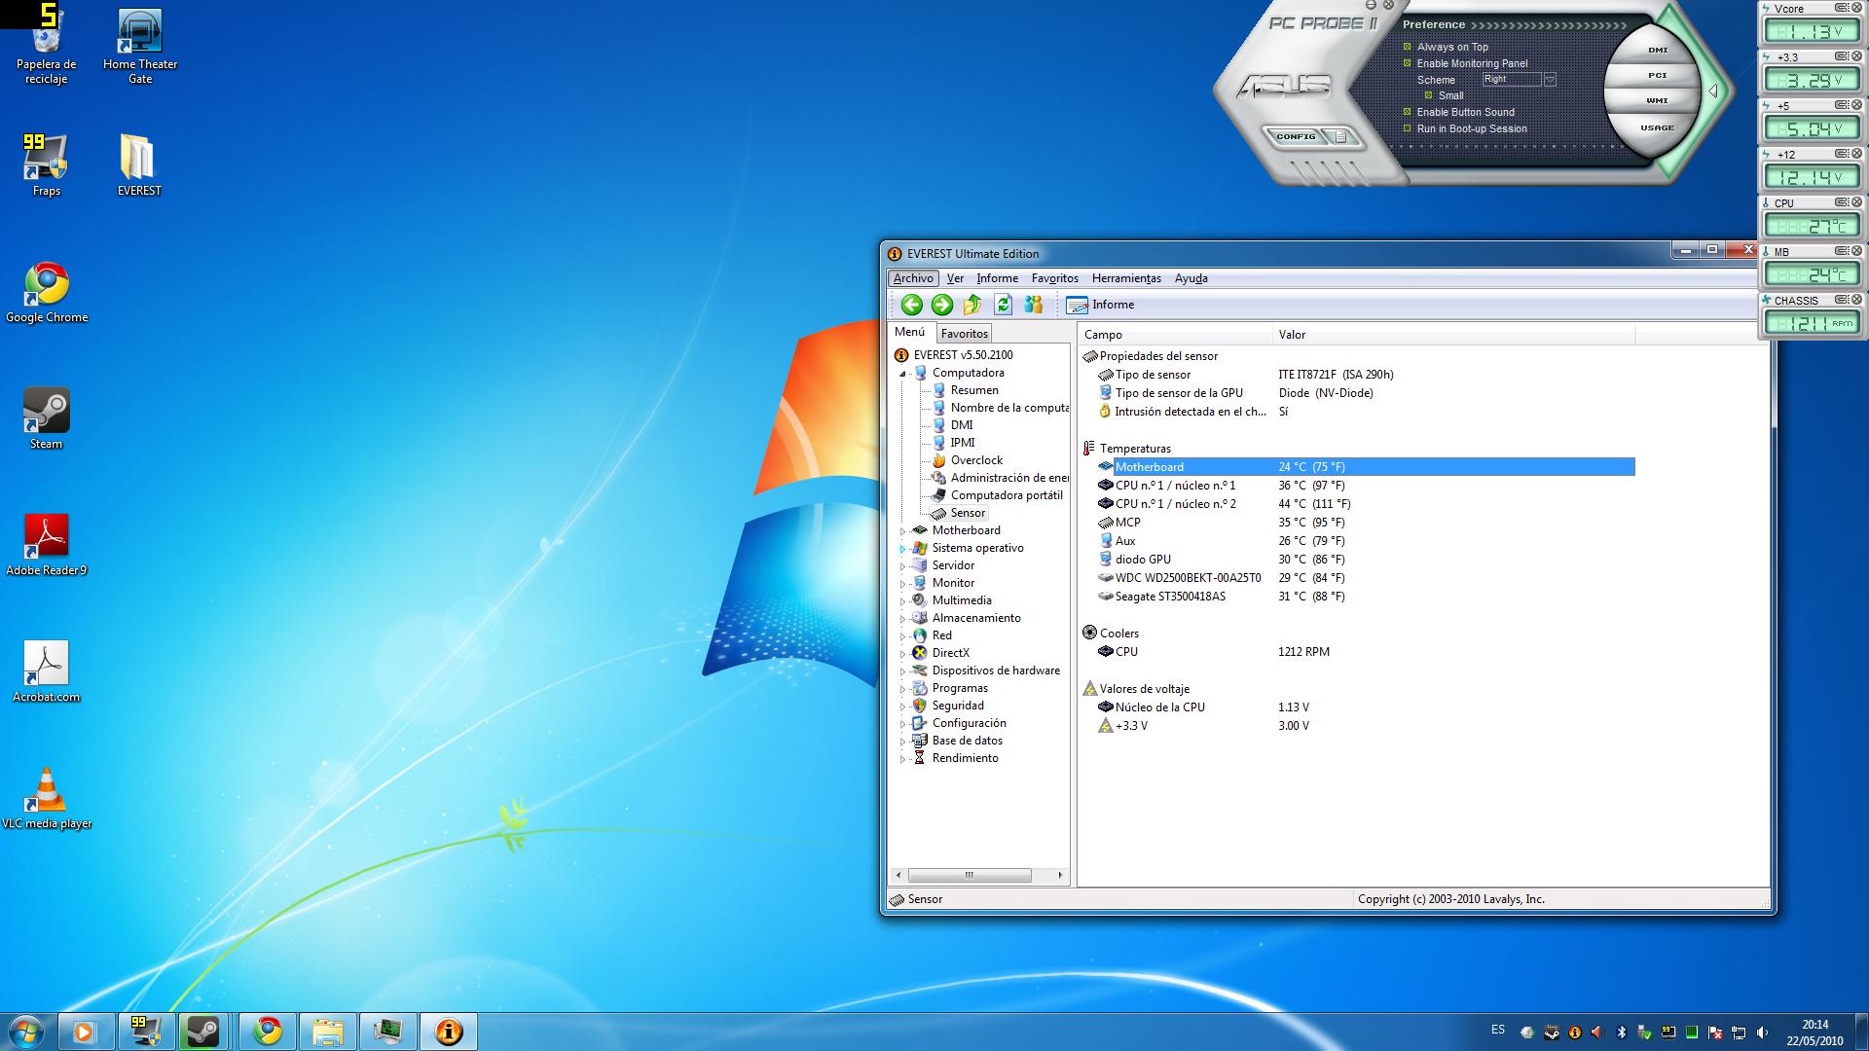
Task: Expand the Servidor tree node
Action: [x=903, y=566]
